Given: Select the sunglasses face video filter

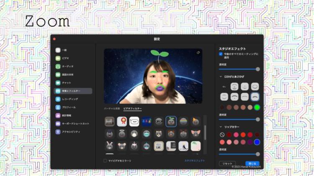Looking at the screenshot, I should 158,122.
